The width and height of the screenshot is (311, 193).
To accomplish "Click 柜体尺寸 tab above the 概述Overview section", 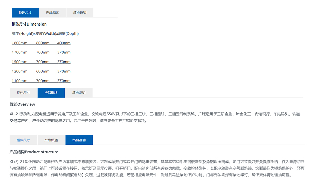I will click(x=23, y=93).
